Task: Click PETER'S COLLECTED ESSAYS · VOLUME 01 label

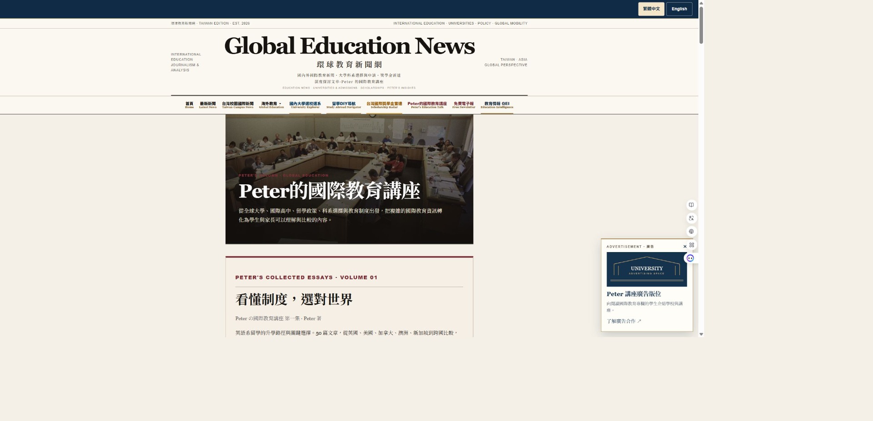Action: tap(306, 277)
